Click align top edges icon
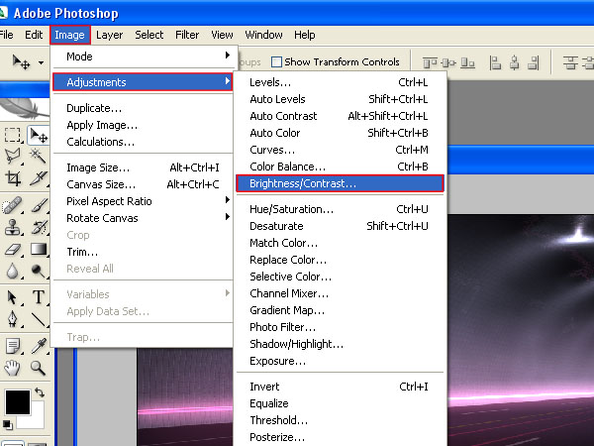The image size is (594, 446). click(430, 62)
